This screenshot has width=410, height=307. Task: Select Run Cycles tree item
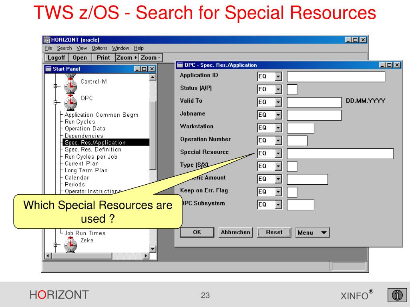pyautogui.click(x=80, y=122)
